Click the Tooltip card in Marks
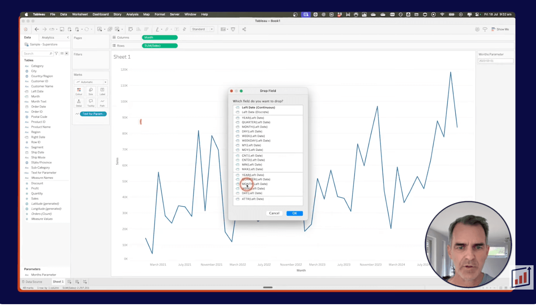Viewport: 536px width, 306px height. (91, 103)
